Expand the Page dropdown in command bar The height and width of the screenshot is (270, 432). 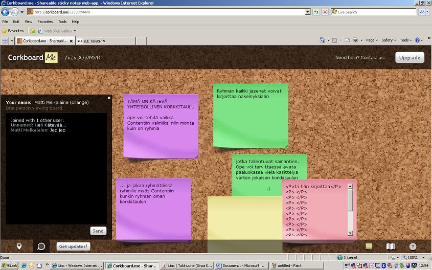click(372, 40)
